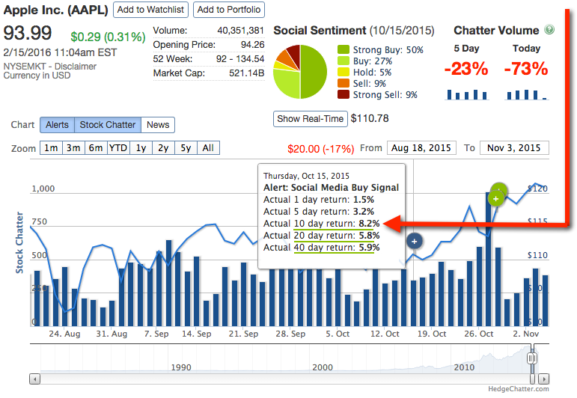The height and width of the screenshot is (398, 577).
Task: Click the -73% today chatter value
Action: pos(526,69)
